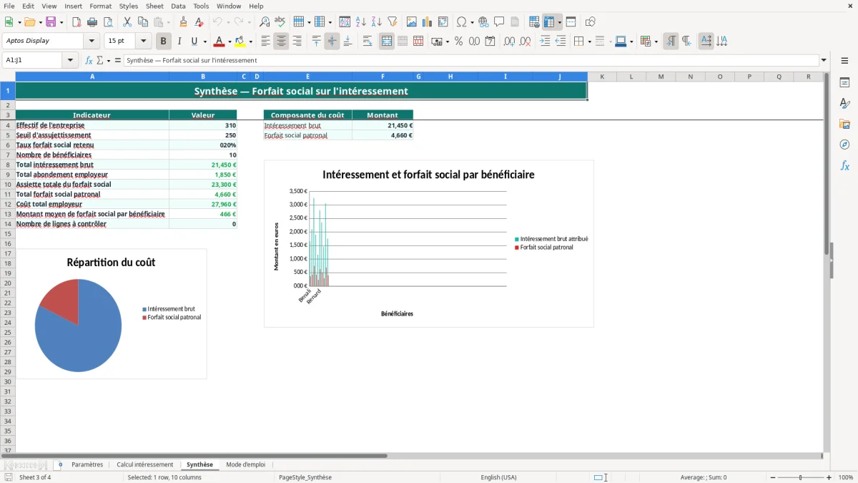The image size is (858, 483).
Task: Click the Format as Date icon
Action: (x=490, y=42)
